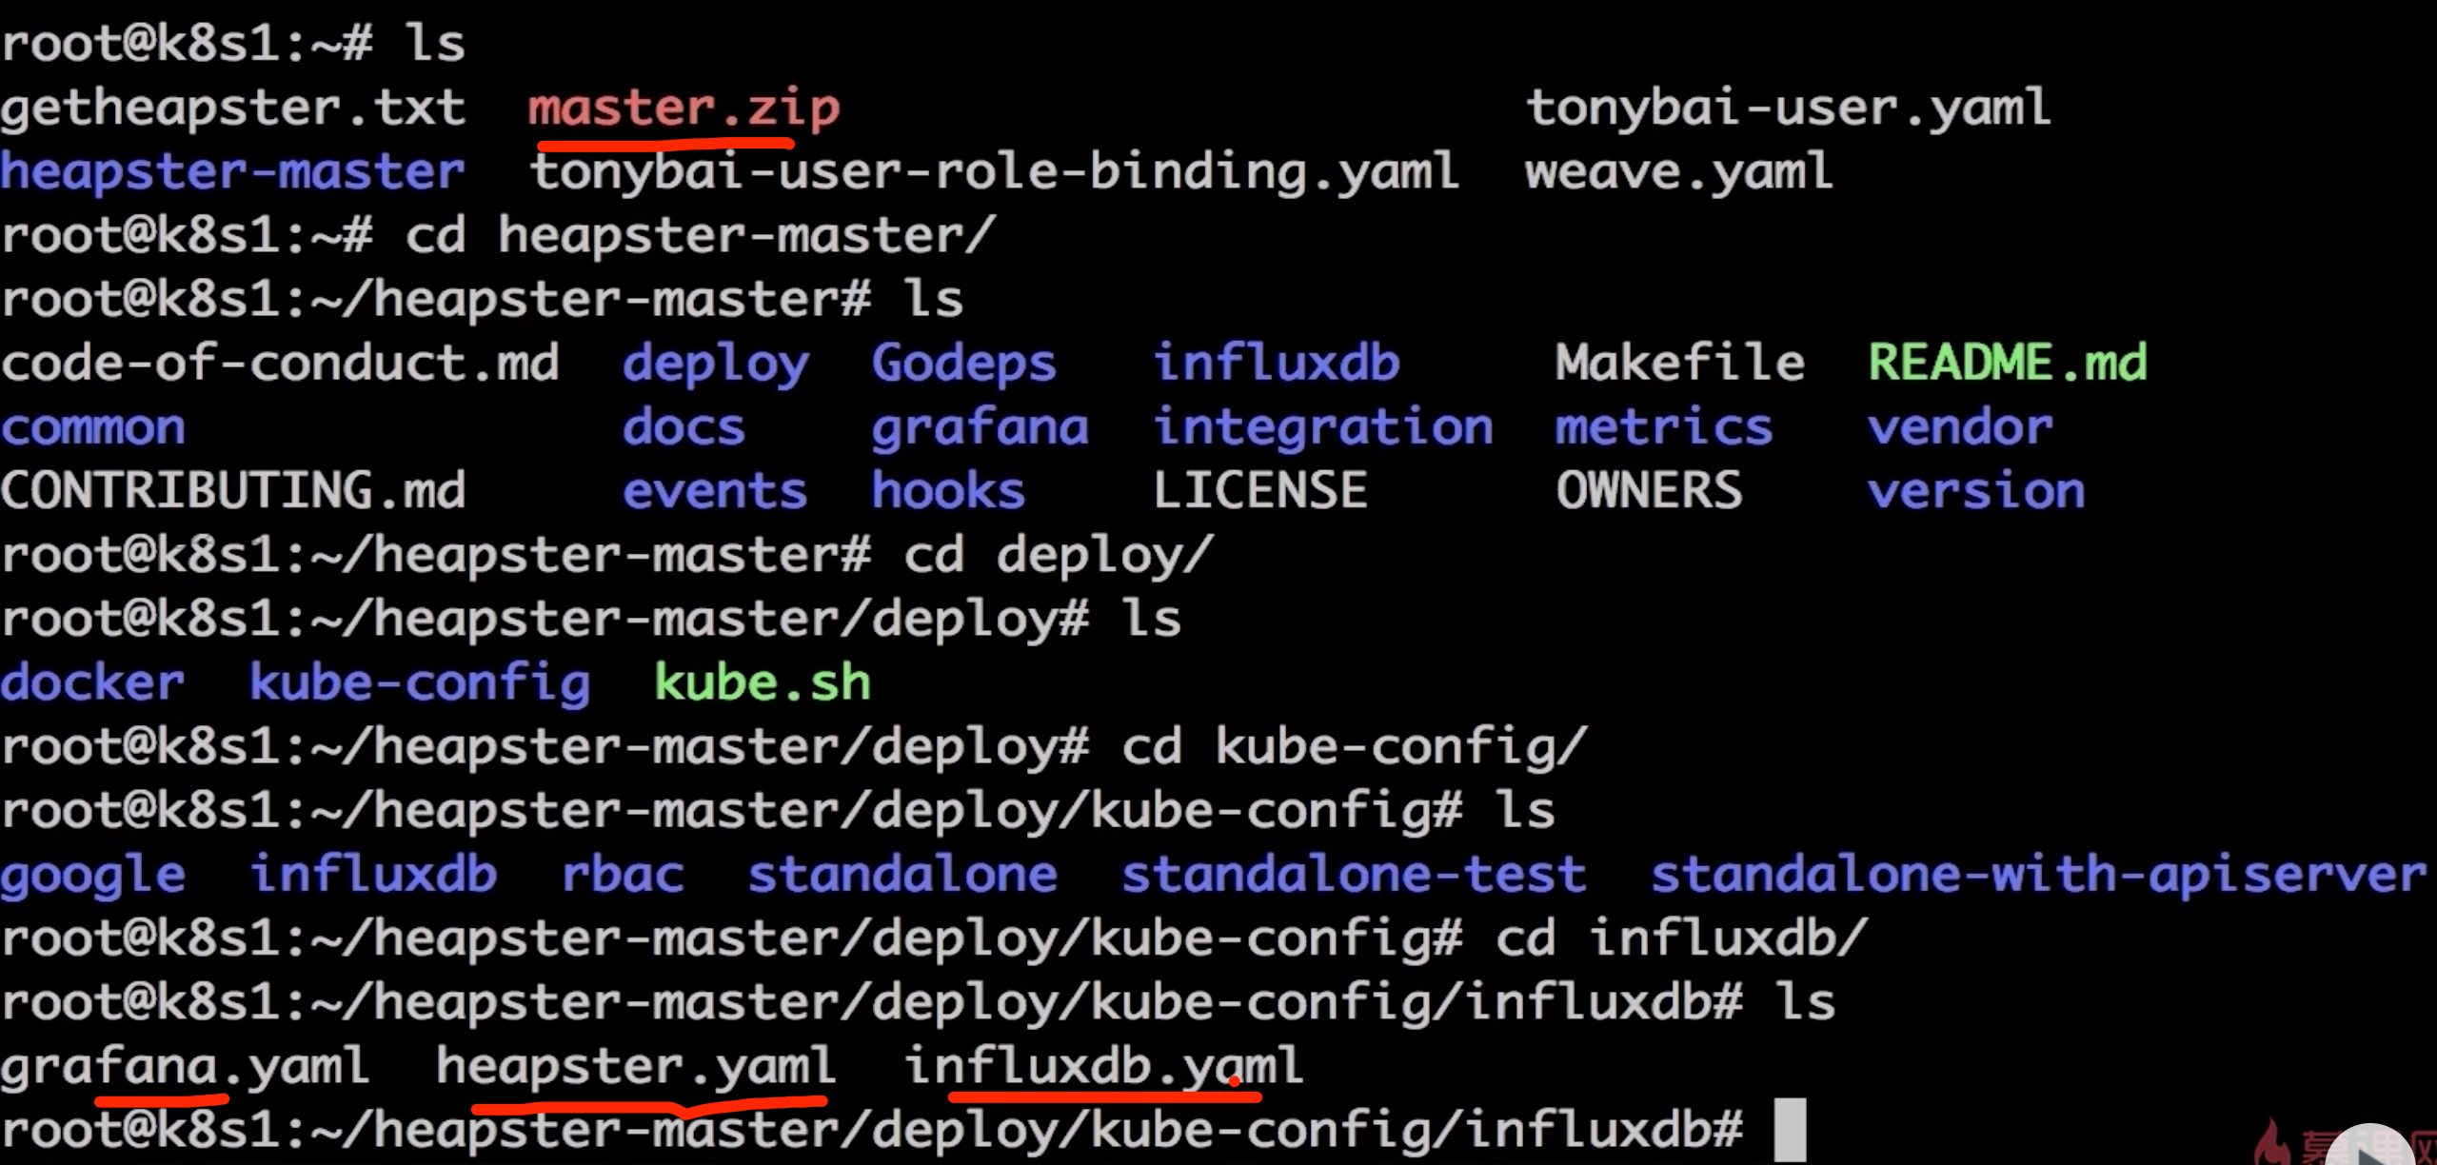Click the terminal cursor block at prompt
This screenshot has width=2437, height=1165.
pos(1790,1130)
